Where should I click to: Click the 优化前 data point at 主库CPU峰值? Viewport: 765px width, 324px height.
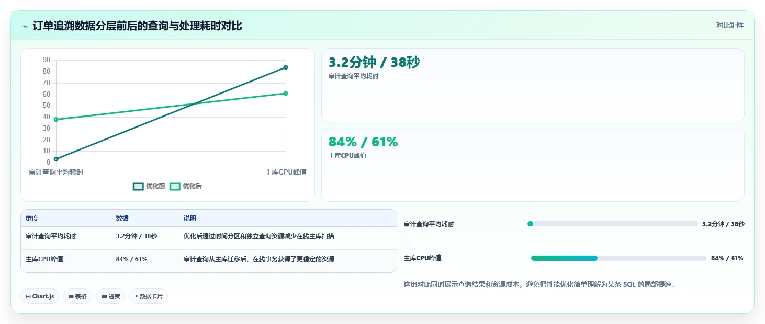coord(286,67)
